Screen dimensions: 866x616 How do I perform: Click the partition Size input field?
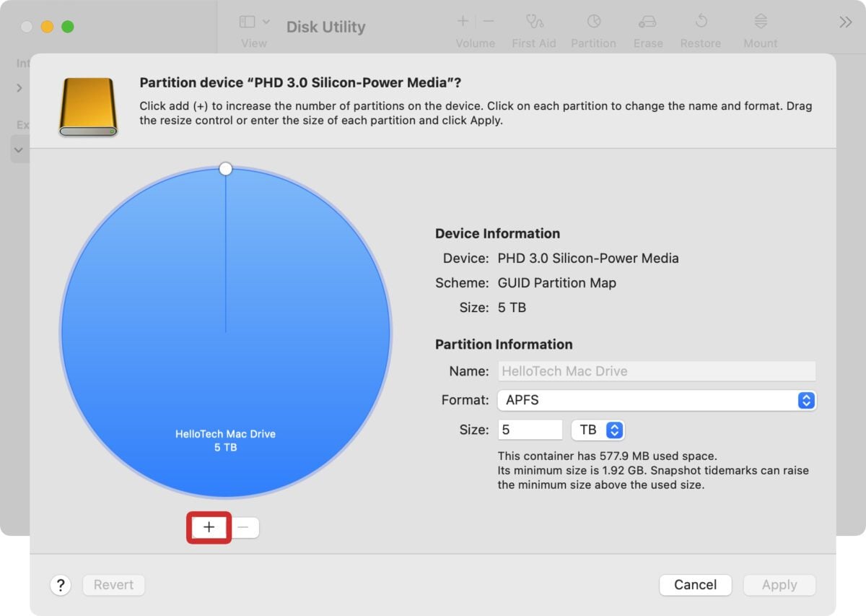(530, 429)
